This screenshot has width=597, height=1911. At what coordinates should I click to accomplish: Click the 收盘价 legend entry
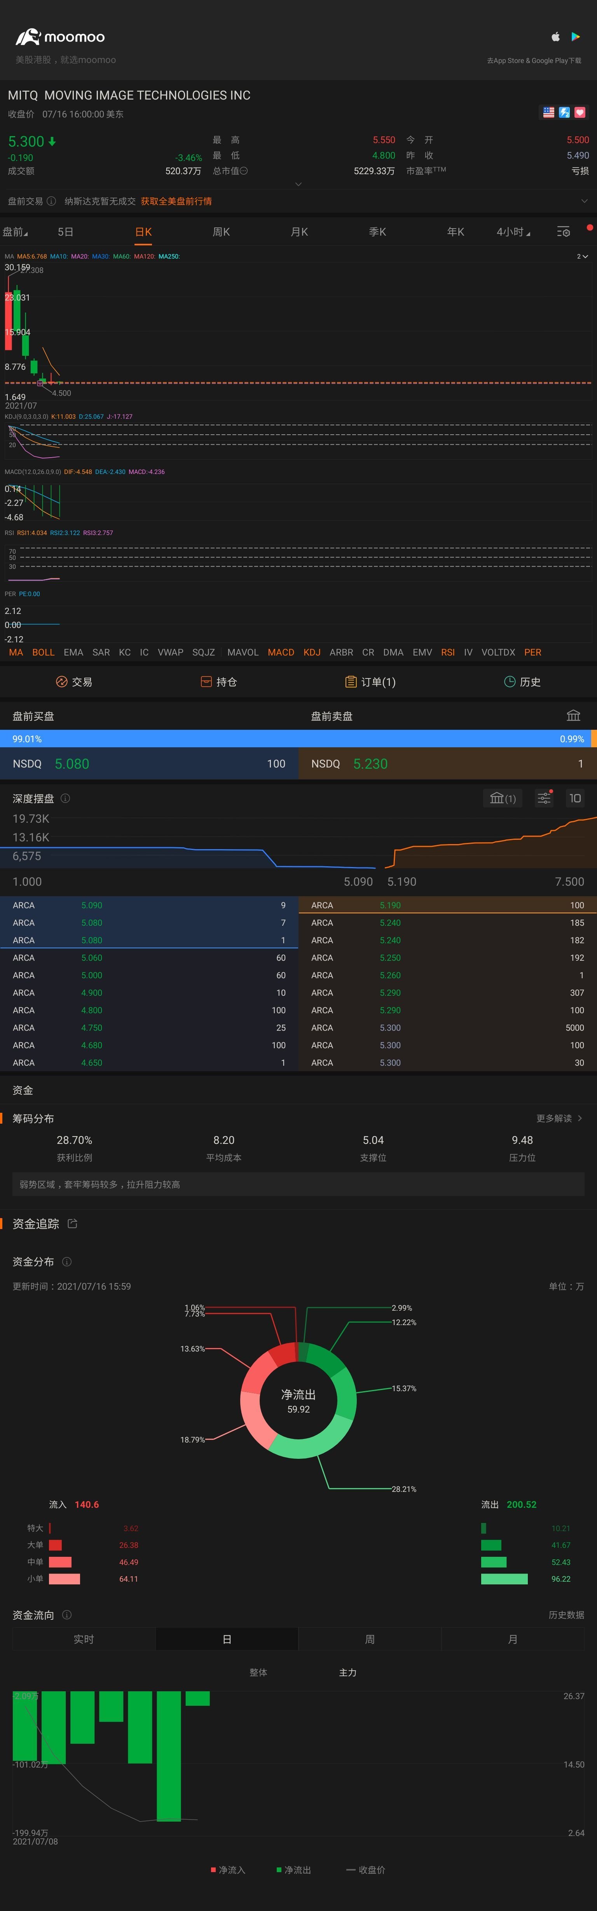pos(366,1869)
